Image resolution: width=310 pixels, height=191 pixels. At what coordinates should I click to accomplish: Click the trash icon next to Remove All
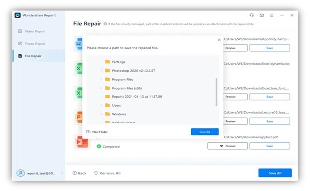point(96,173)
